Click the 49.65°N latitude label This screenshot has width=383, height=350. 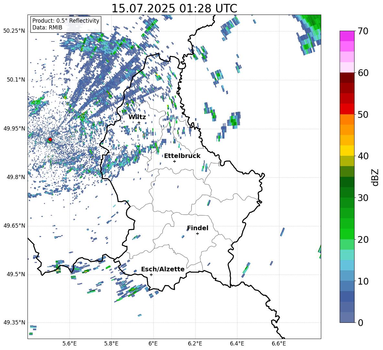tap(14, 225)
